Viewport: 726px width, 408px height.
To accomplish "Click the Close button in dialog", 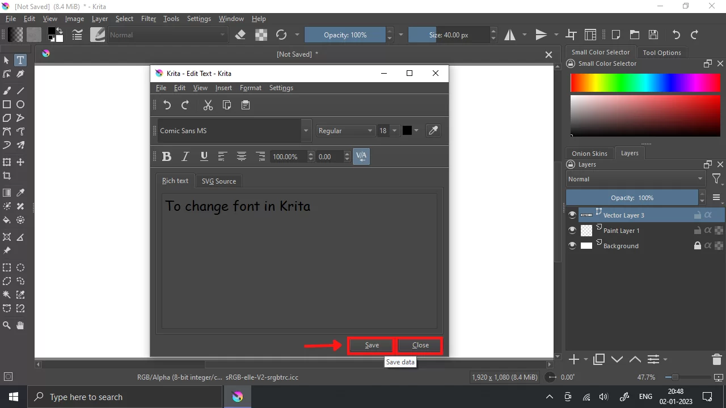I will click(x=420, y=345).
